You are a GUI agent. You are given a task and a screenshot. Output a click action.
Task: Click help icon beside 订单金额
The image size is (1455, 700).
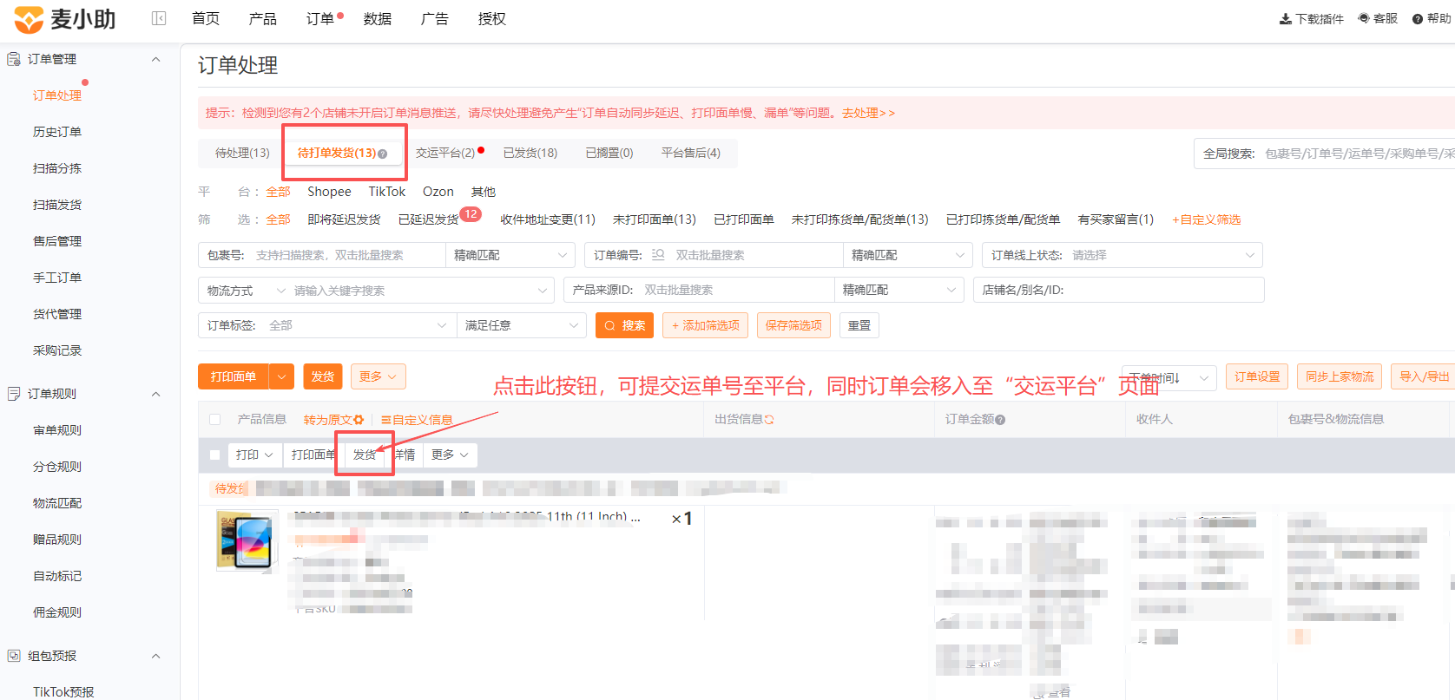tap(1000, 420)
